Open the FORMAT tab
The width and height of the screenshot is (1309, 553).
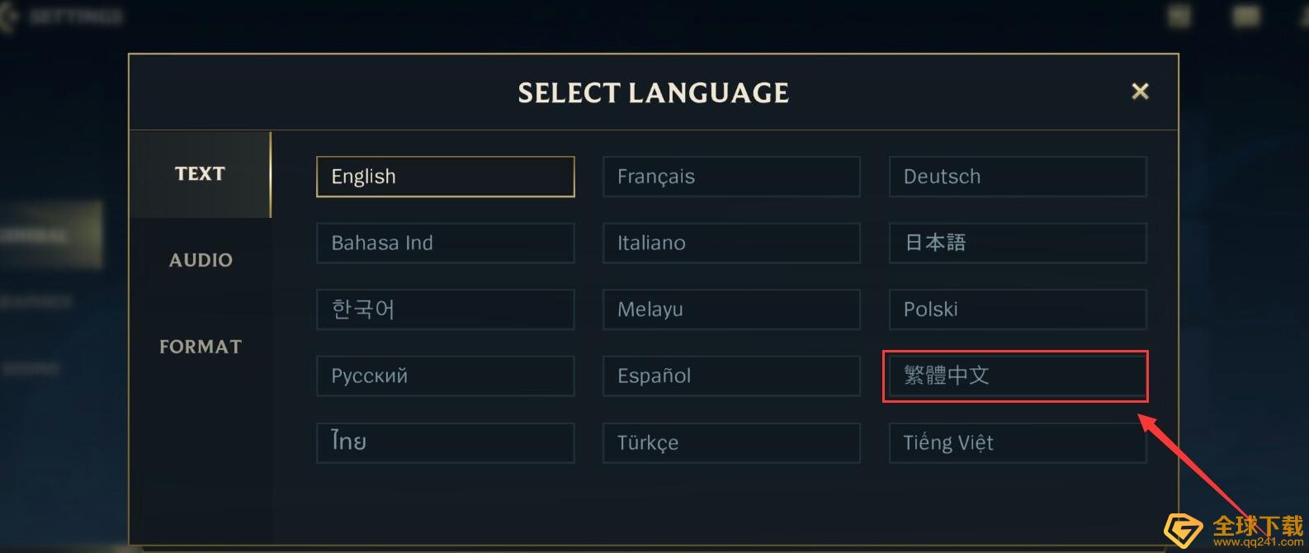pos(201,347)
